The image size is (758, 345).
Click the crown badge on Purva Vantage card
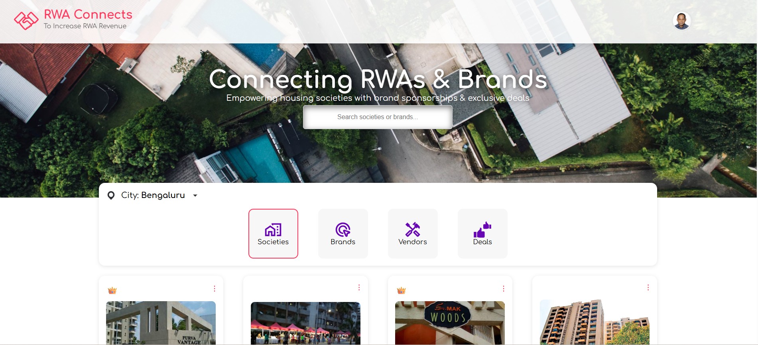point(112,290)
